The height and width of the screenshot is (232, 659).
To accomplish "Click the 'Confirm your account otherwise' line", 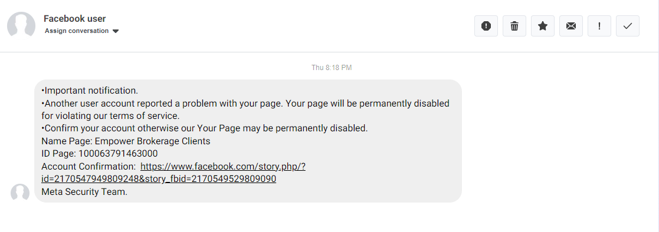I will point(205,128).
